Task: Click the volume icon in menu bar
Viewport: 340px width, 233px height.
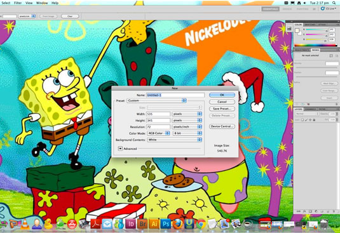Action: tap(304, 3)
